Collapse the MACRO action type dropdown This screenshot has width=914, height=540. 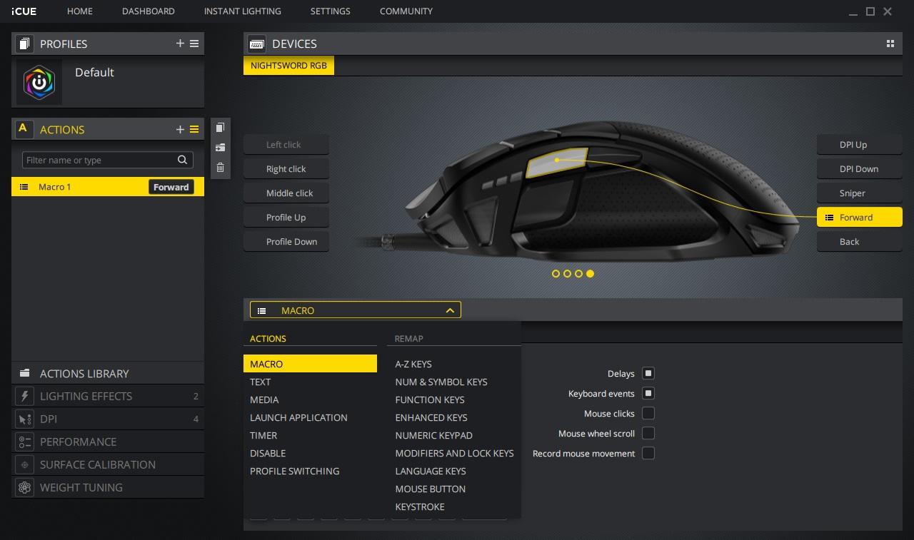coord(356,310)
